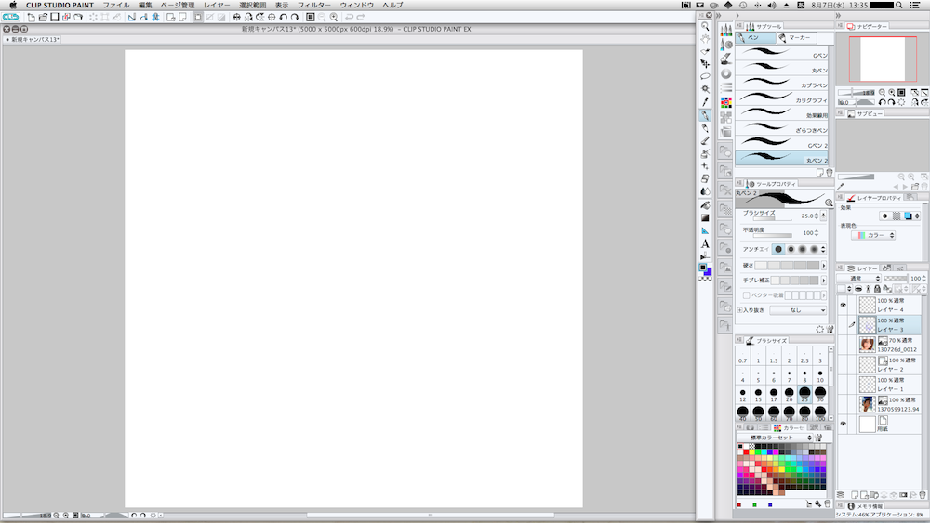Select the Pen tool in toolbox
Screen dimensions: 930x523
click(x=705, y=115)
